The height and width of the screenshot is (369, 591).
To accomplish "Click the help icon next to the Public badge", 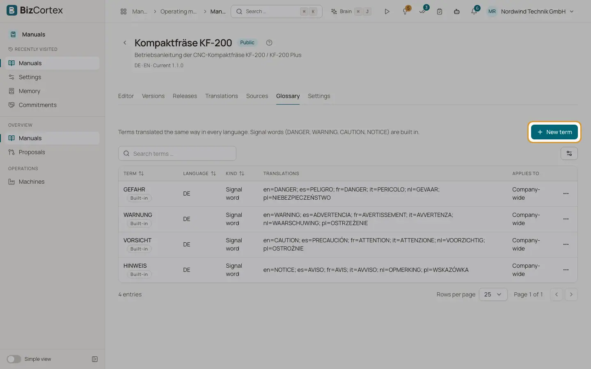I will coord(269,43).
